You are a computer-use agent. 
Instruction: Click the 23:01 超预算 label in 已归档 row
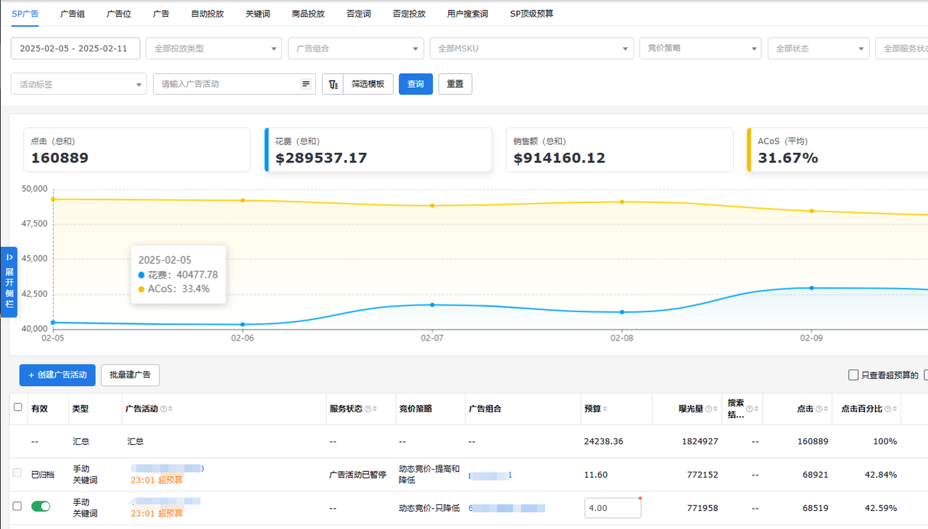point(157,480)
